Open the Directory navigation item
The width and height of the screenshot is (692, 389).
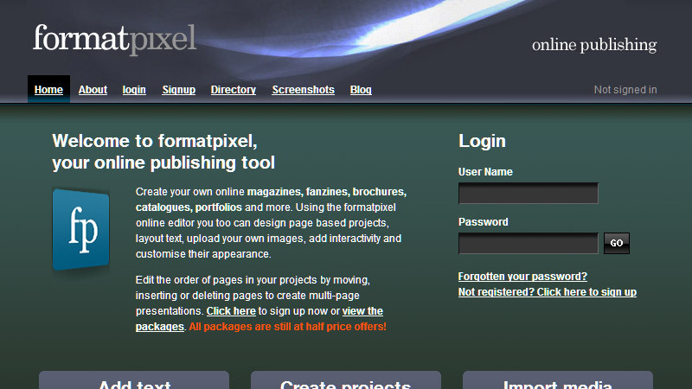click(x=234, y=90)
